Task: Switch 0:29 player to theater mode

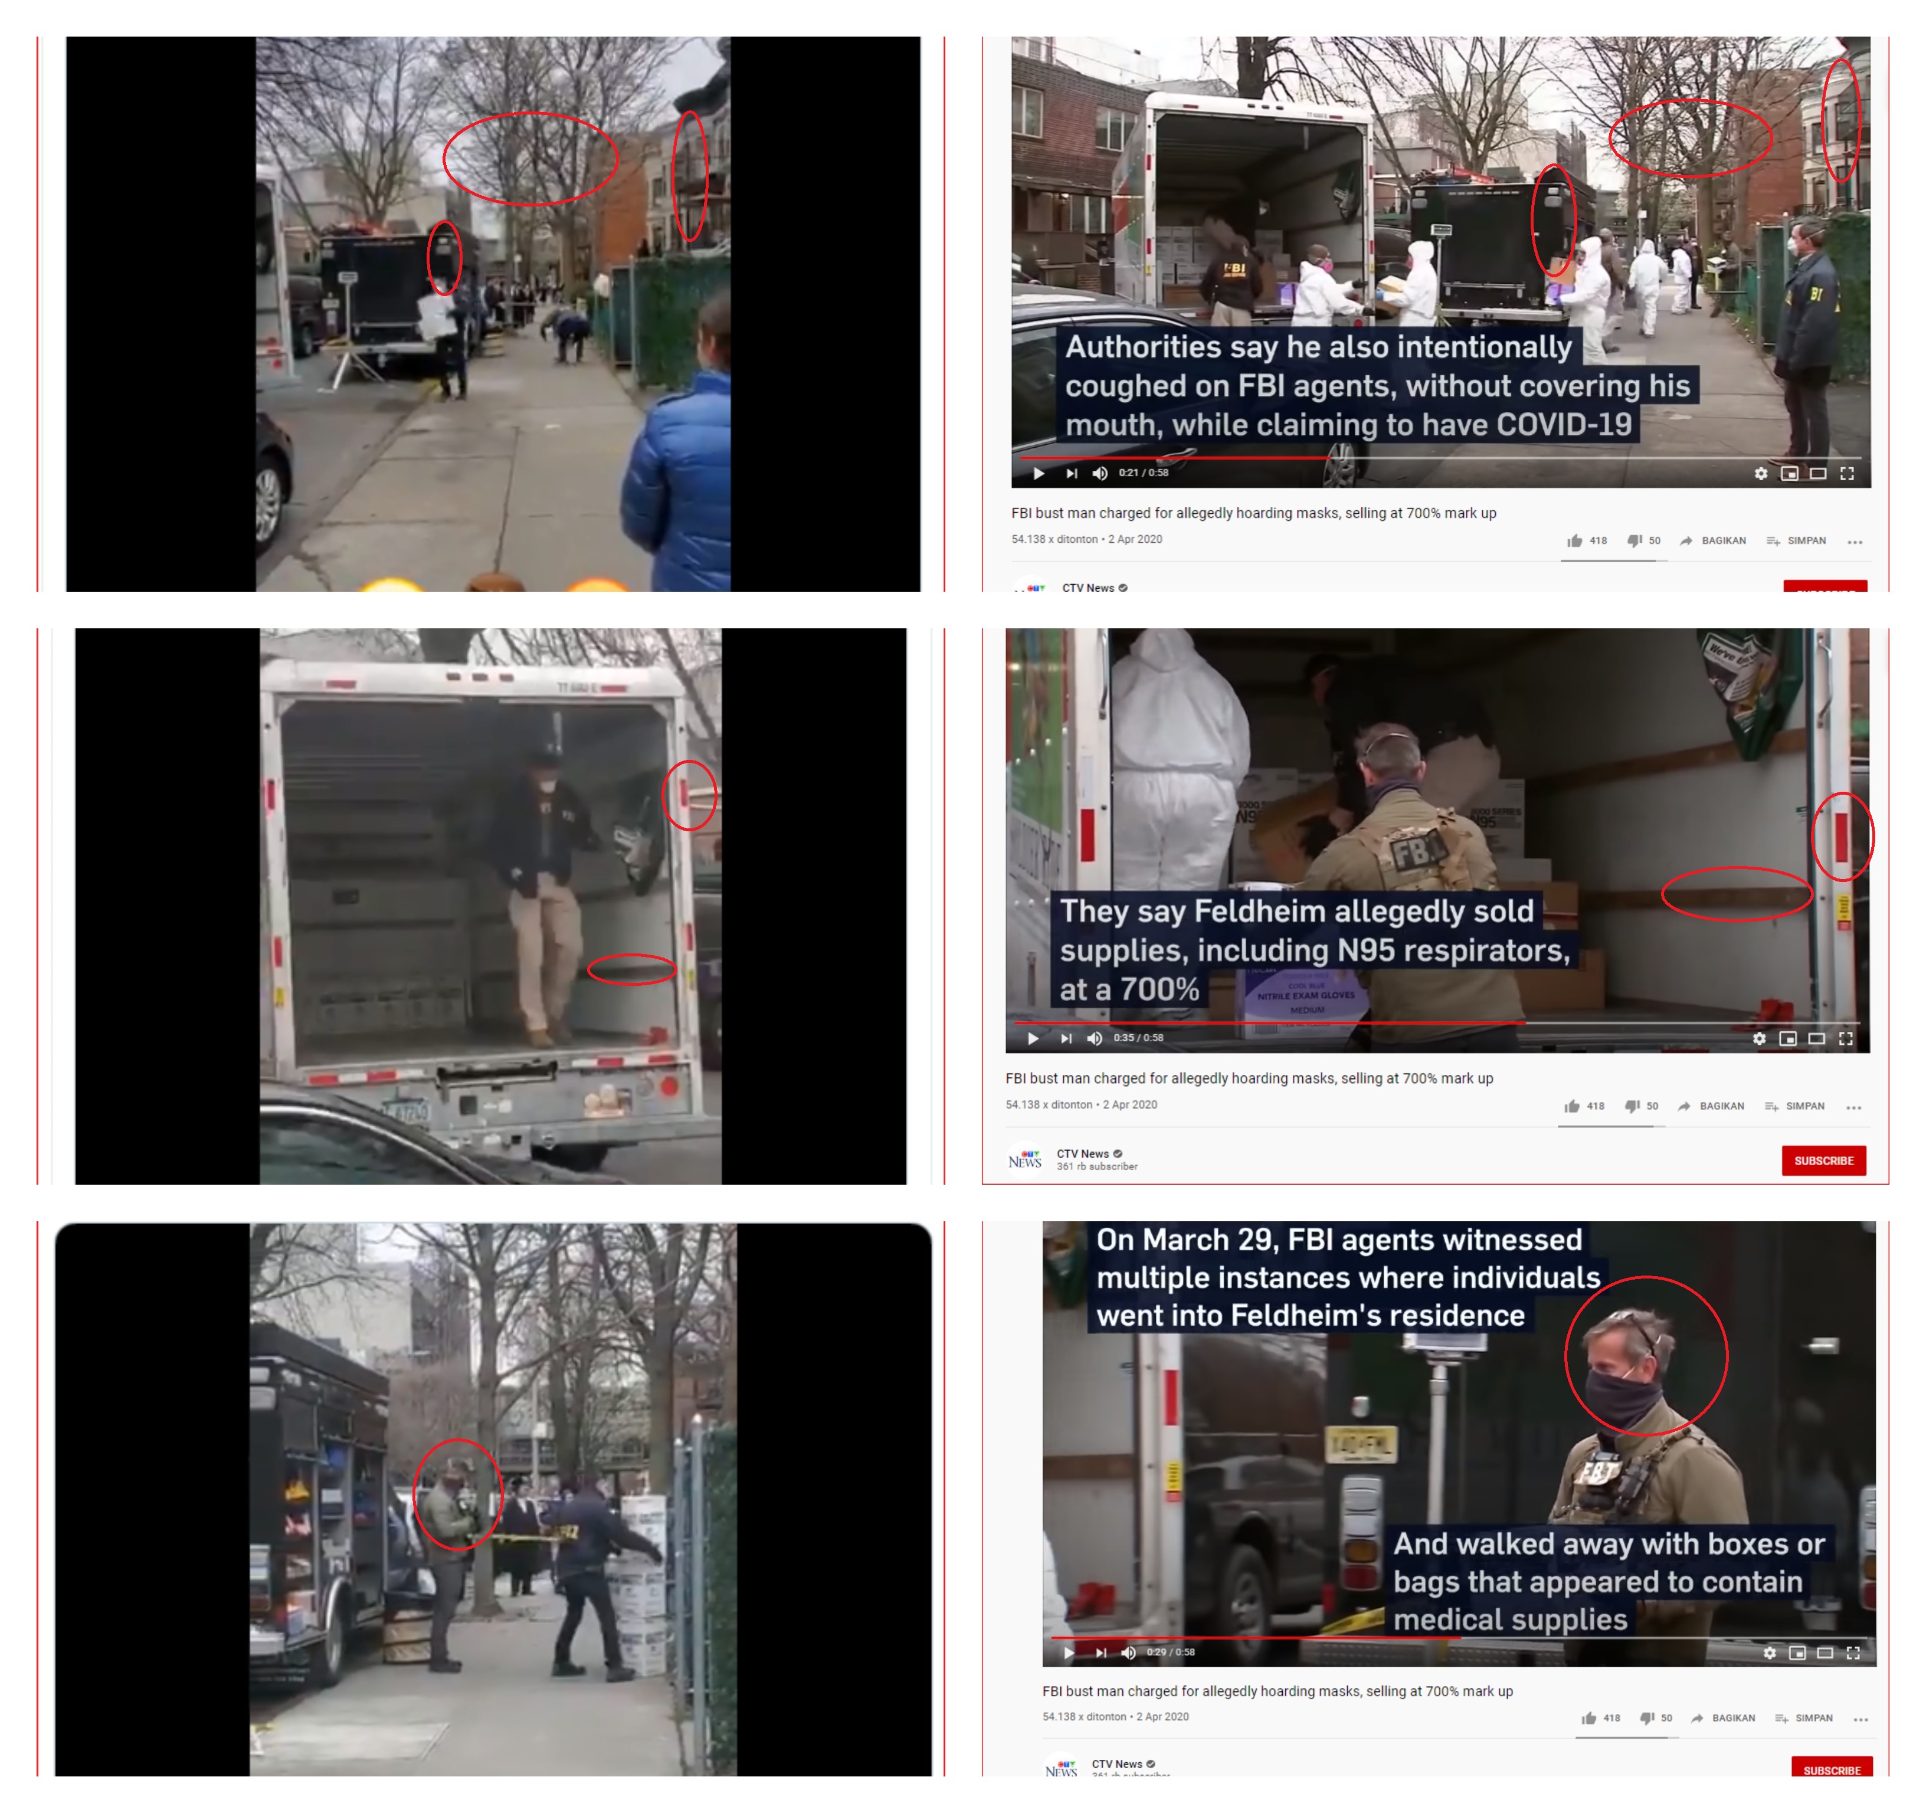Action: tap(1825, 1653)
